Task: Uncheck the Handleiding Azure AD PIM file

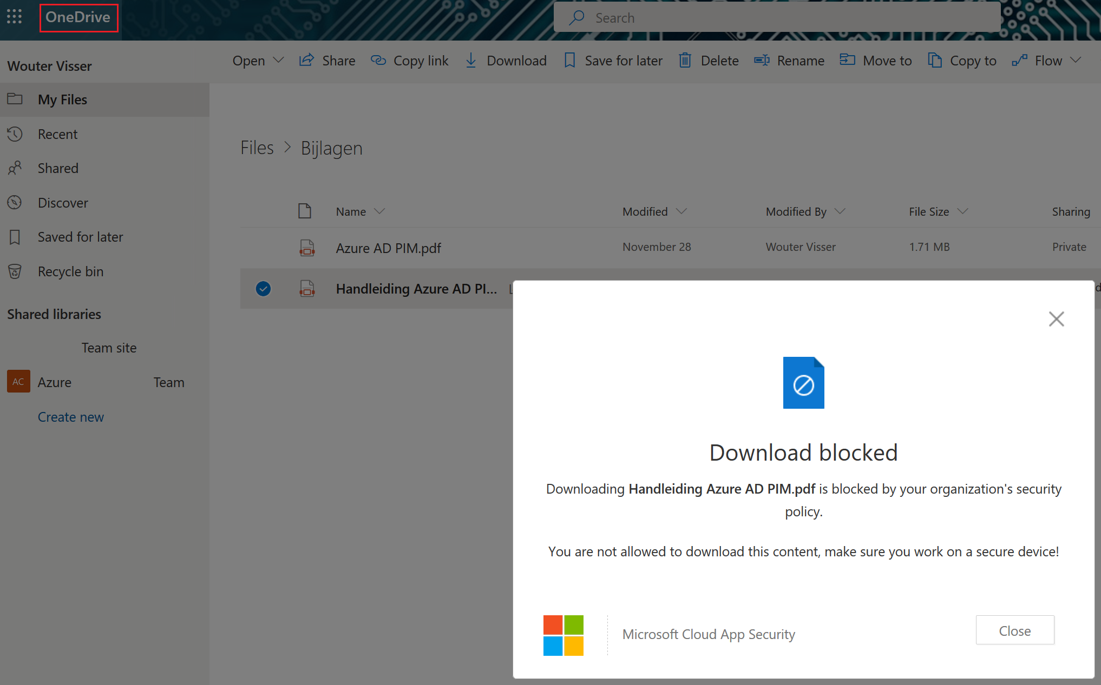Action: pyautogui.click(x=263, y=289)
